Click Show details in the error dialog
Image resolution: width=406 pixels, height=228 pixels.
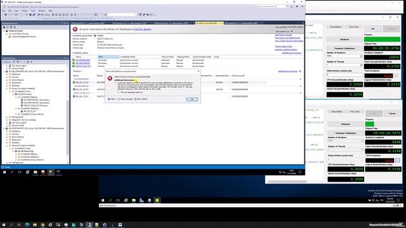[141, 99]
